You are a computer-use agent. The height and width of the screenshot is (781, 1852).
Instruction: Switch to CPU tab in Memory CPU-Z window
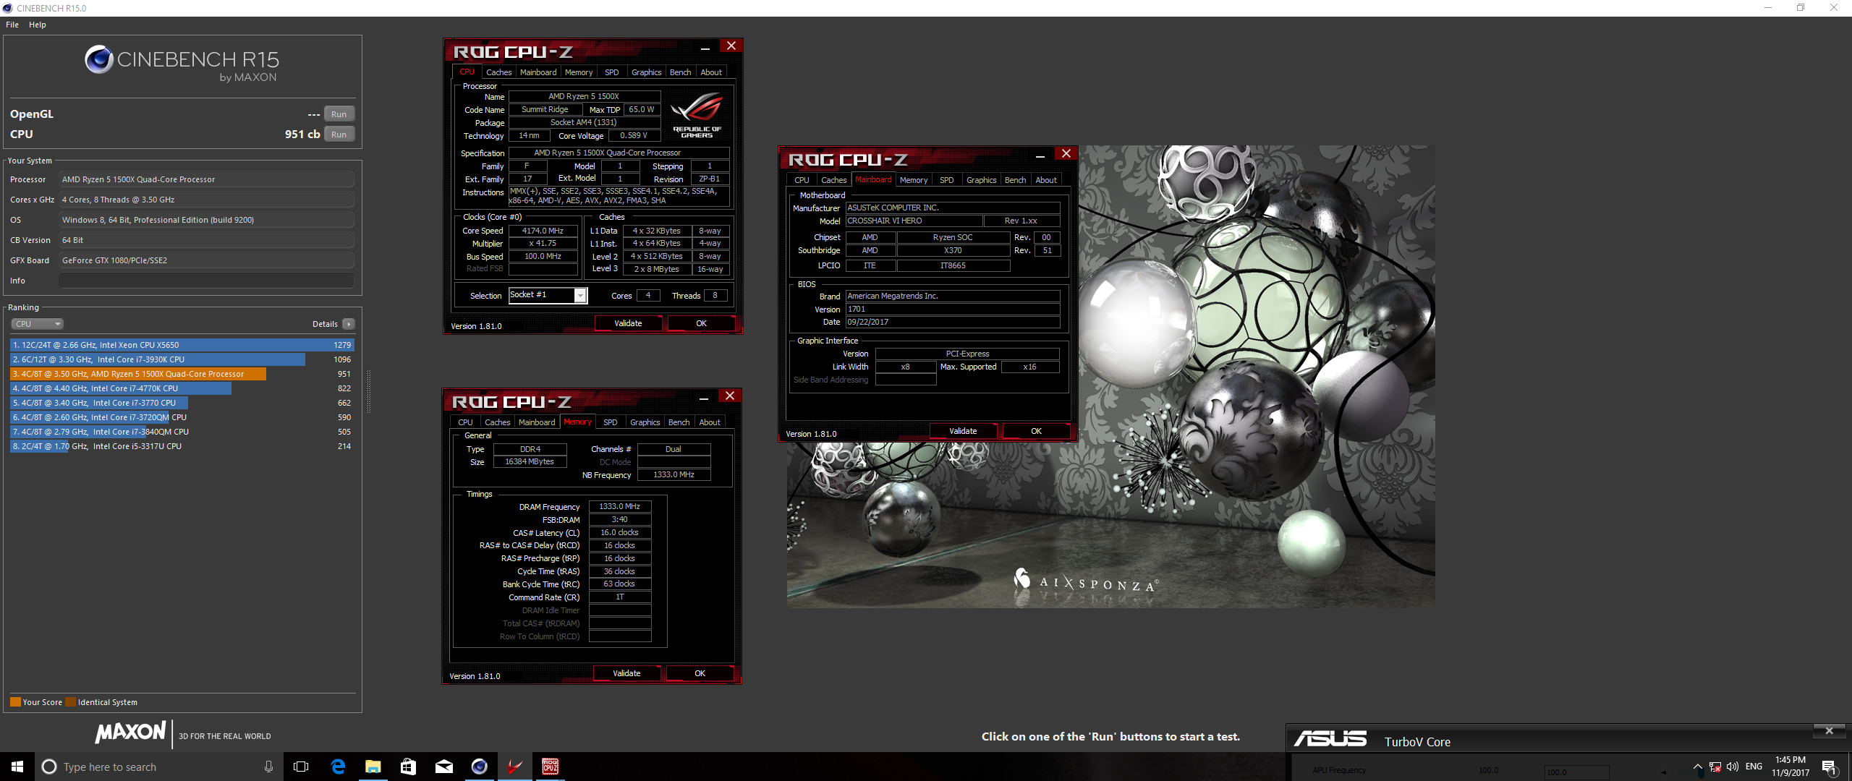point(465,422)
